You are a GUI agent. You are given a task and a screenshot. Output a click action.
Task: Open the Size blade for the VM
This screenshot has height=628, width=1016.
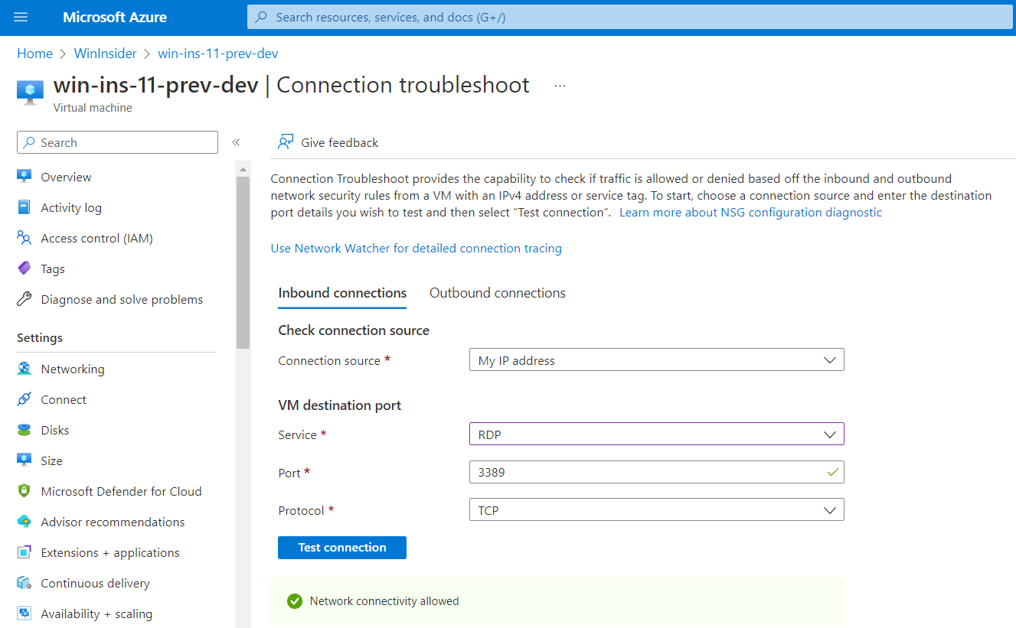click(x=51, y=460)
